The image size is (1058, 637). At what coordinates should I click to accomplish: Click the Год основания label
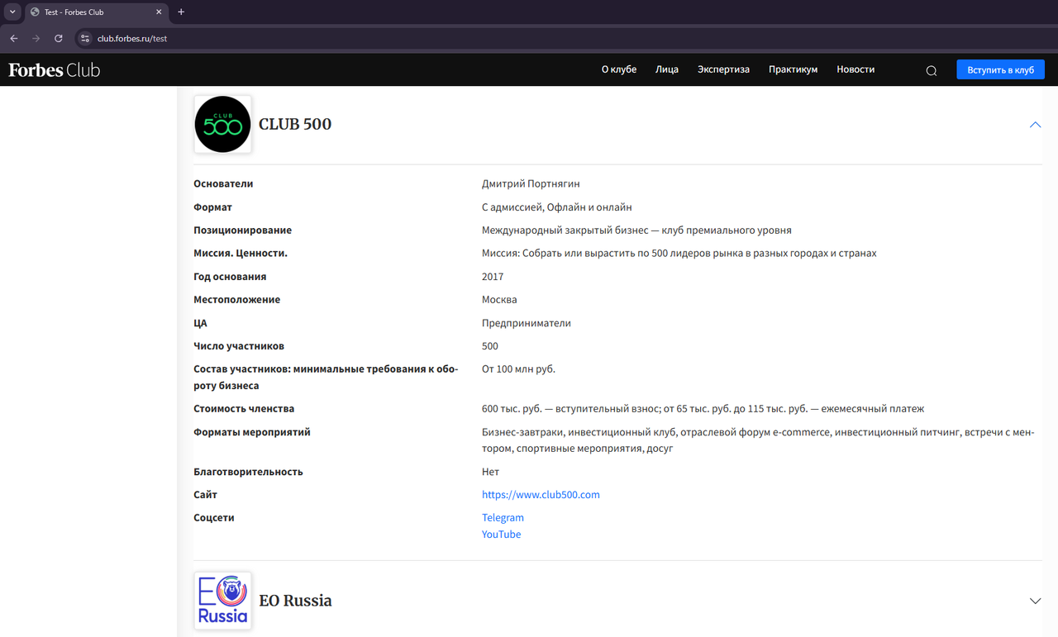pos(230,277)
